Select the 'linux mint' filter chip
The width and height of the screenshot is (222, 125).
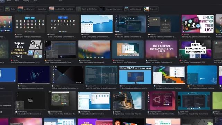point(151,9)
